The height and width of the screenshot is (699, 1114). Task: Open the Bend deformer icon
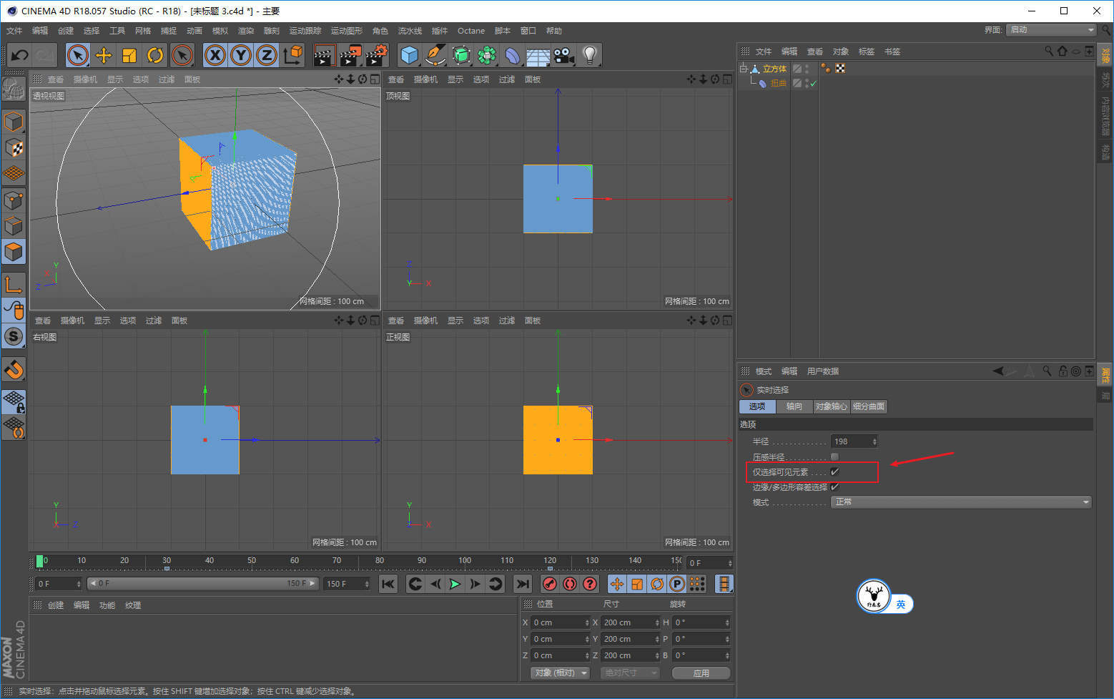(x=513, y=55)
